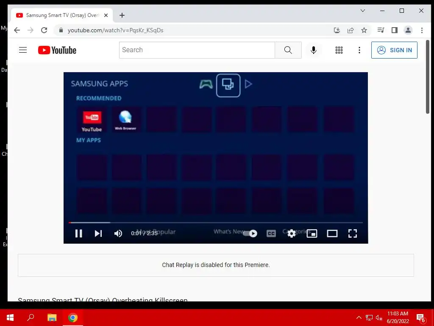Enter full screen mode
This screenshot has width=434, height=326.
tap(352, 233)
